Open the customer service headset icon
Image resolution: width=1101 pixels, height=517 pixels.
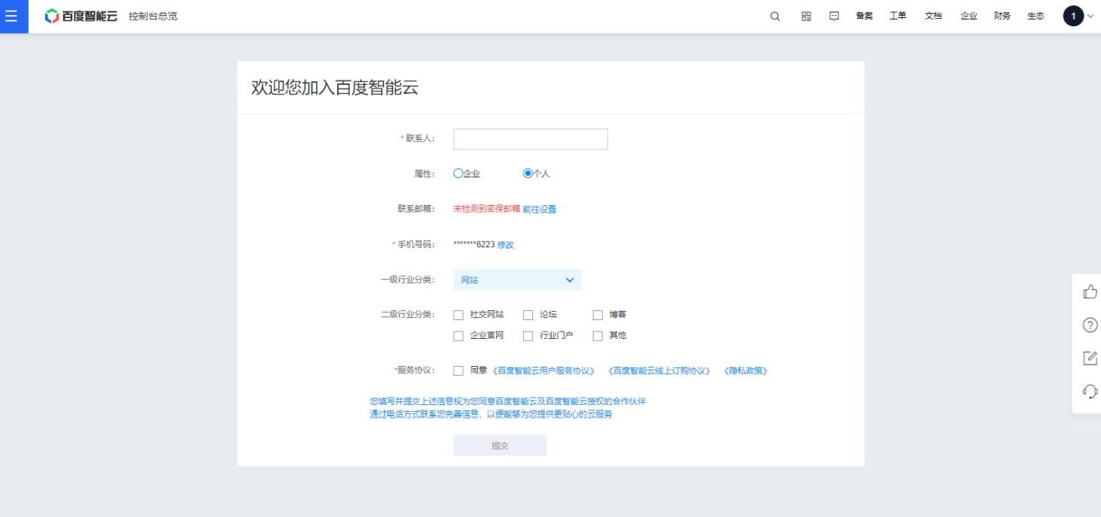[x=1090, y=391]
